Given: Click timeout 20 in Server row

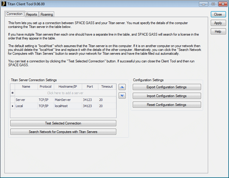Looking at the screenshot, I should tap(107, 100).
